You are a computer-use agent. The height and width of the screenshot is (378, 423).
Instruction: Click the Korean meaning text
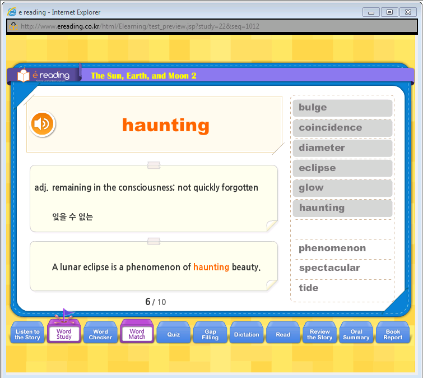click(73, 216)
